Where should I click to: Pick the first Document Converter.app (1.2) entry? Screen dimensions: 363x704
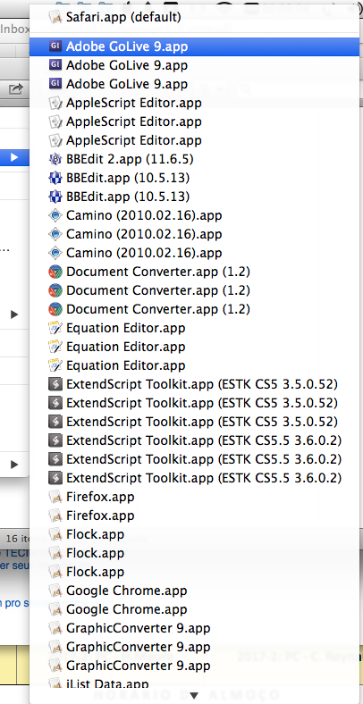[195, 272]
